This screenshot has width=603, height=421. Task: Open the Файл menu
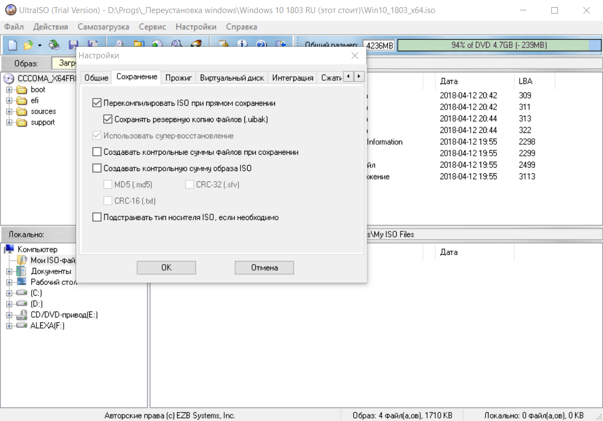coord(14,27)
